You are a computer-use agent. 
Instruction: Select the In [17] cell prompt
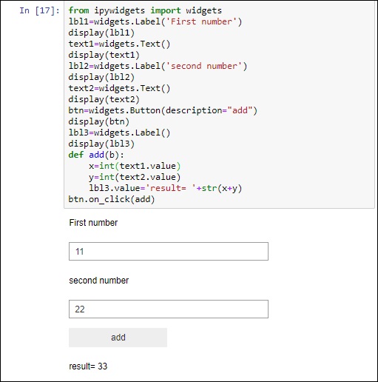39,10
